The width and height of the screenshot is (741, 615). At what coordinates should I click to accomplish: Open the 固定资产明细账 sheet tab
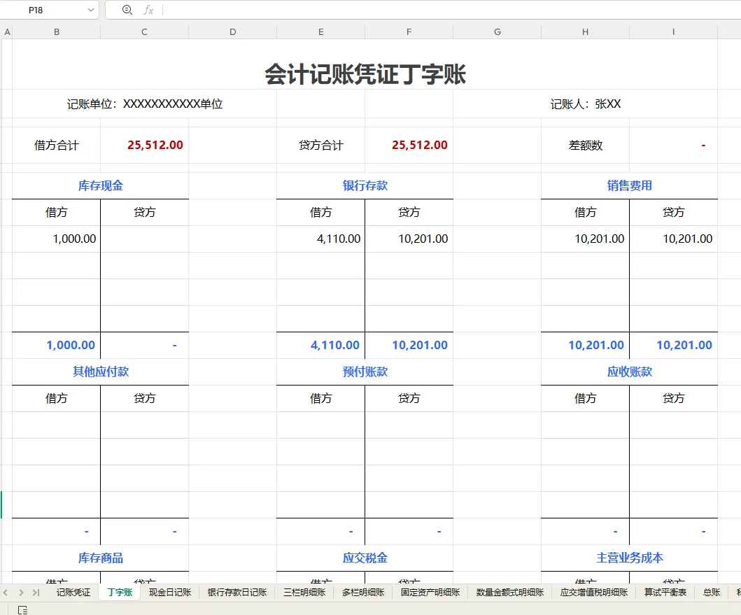[430, 593]
